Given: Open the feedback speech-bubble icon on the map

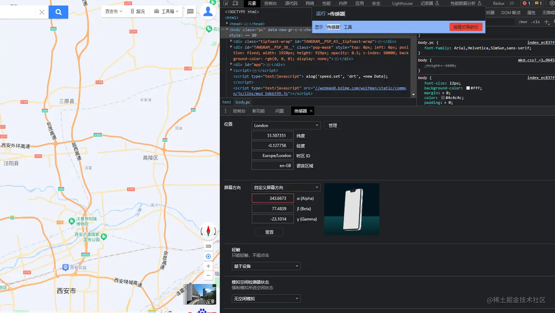Looking at the screenshot, I should coord(190,11).
